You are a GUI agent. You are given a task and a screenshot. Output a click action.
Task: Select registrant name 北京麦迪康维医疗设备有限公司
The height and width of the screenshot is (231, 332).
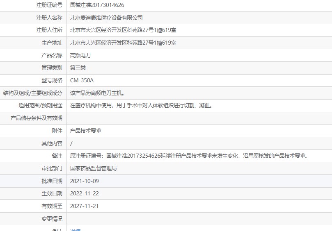[106, 18]
